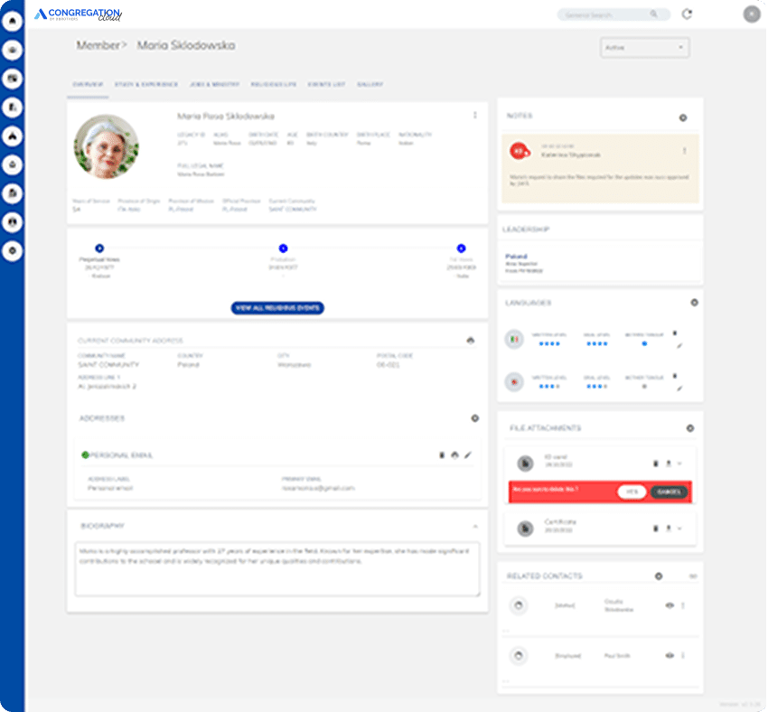Add a language via the Languages panel plus icon
Viewport: 768px width, 712px height.
(x=694, y=303)
